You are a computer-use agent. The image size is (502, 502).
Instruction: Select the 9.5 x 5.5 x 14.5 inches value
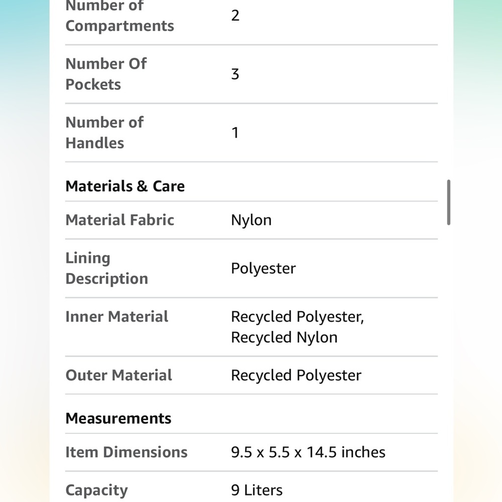coord(308,452)
